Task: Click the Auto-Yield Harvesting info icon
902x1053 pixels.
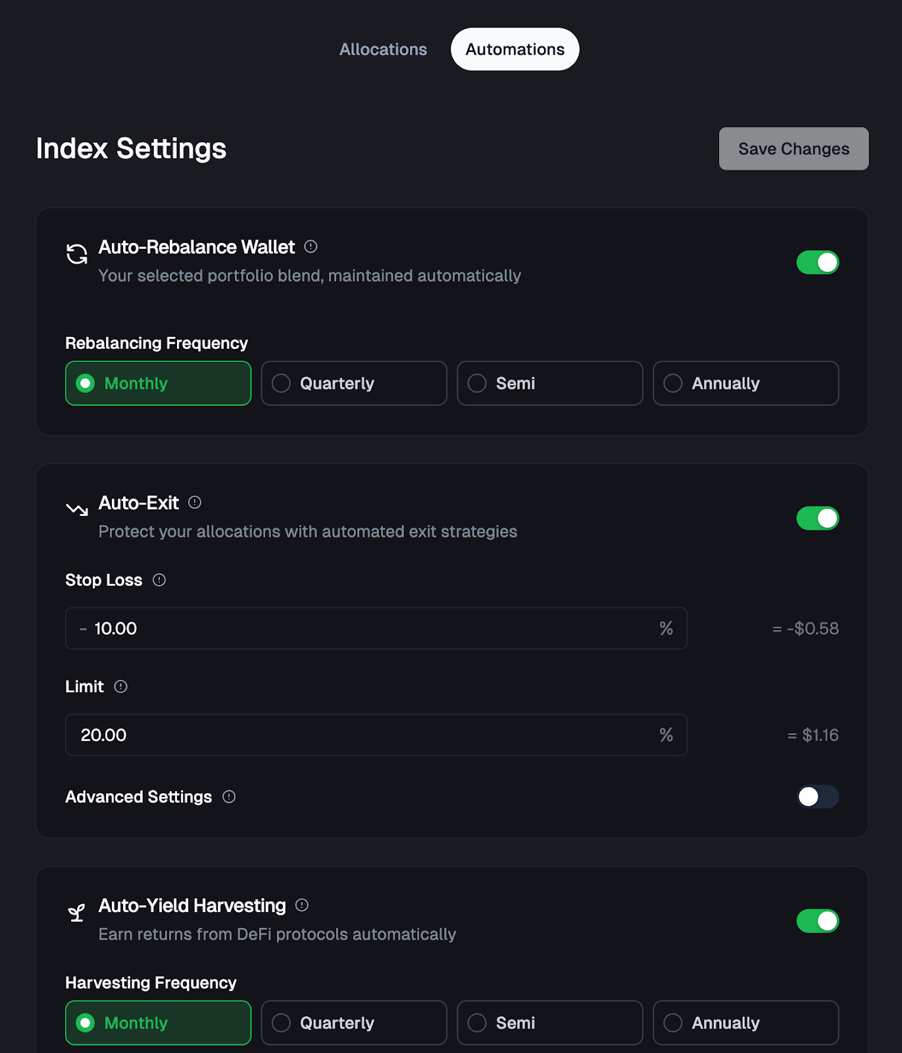Action: (x=302, y=906)
